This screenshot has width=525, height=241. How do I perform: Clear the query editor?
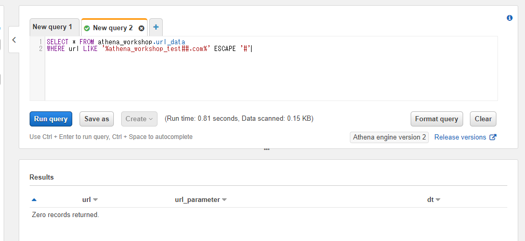point(483,119)
